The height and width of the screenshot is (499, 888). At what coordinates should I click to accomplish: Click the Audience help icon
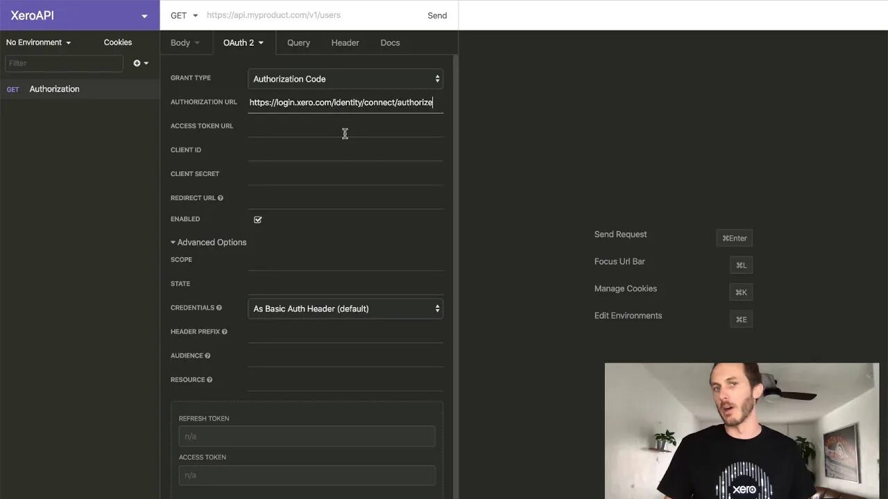click(207, 356)
